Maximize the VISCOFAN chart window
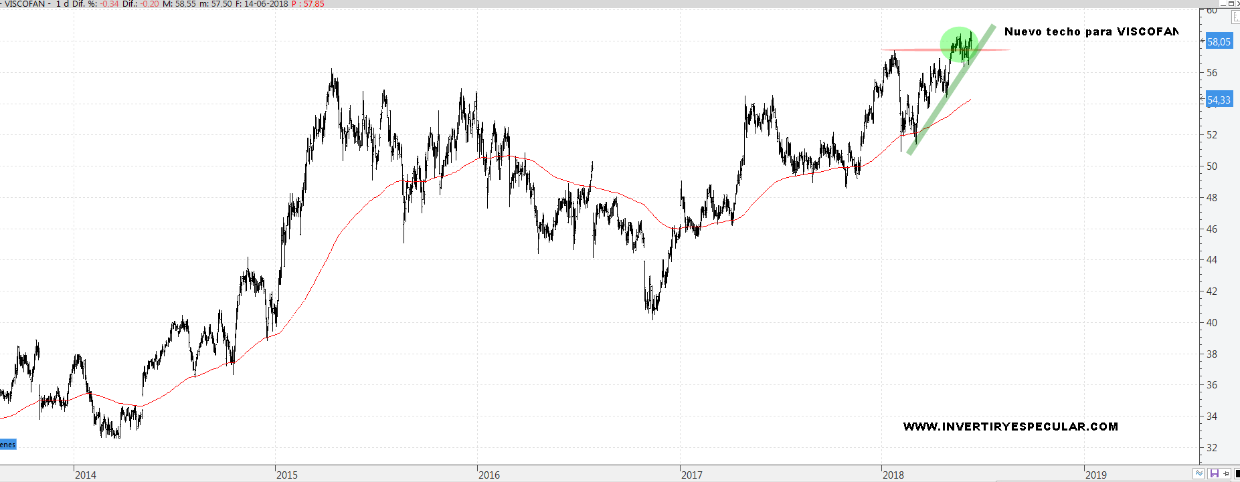1240x482 pixels. click(x=1230, y=3)
